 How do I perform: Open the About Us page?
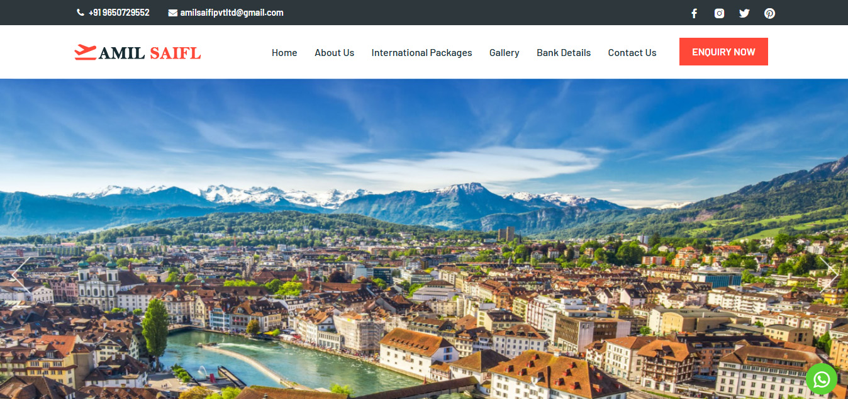pyautogui.click(x=334, y=53)
